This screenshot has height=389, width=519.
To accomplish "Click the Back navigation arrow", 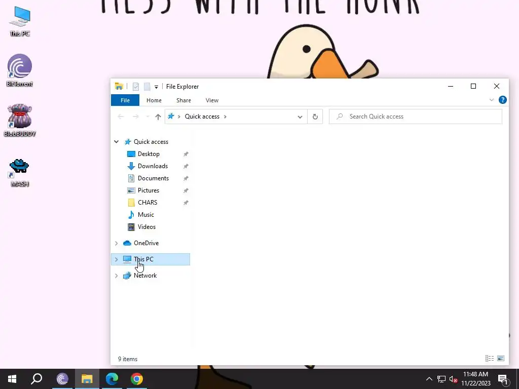I will point(121,116).
